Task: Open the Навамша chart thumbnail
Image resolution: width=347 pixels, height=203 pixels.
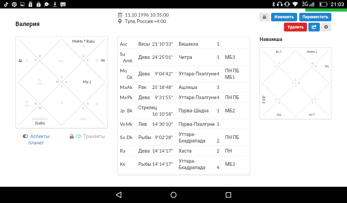Action: click(x=295, y=83)
